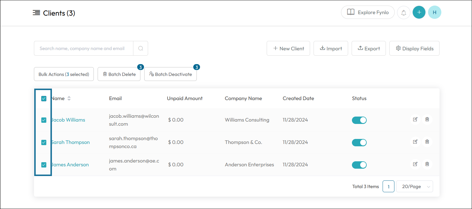Open the Bulk Actions dropdown

tap(64, 74)
